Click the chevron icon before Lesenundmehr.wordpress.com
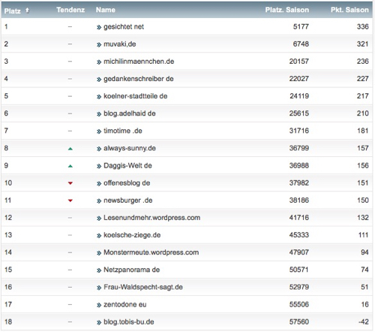 (99, 219)
